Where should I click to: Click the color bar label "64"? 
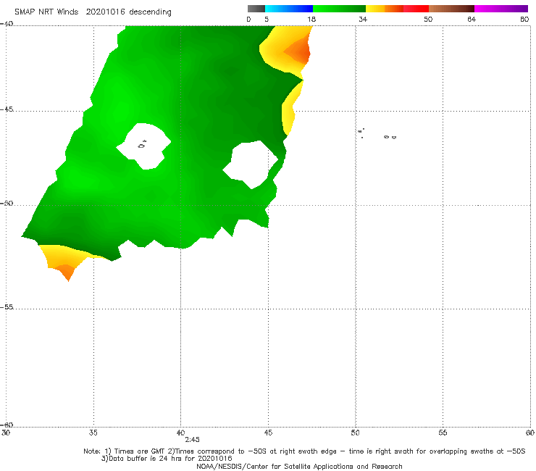pos(472,19)
